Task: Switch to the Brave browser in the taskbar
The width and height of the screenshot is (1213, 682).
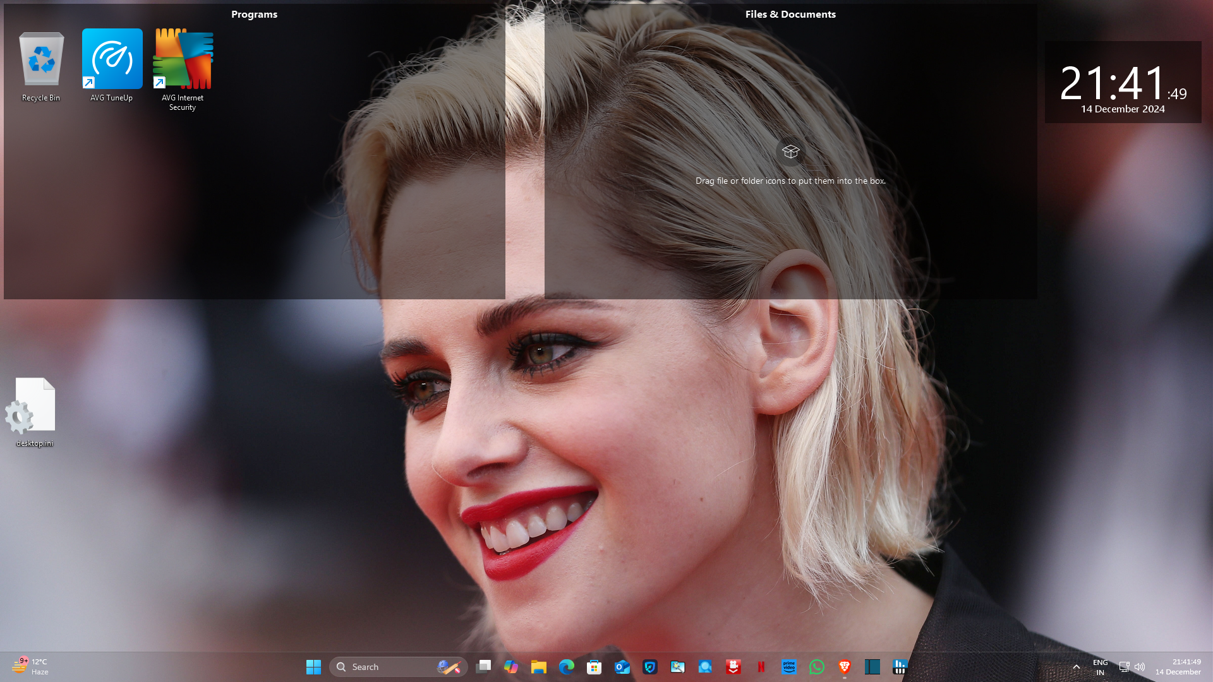Action: tap(845, 667)
